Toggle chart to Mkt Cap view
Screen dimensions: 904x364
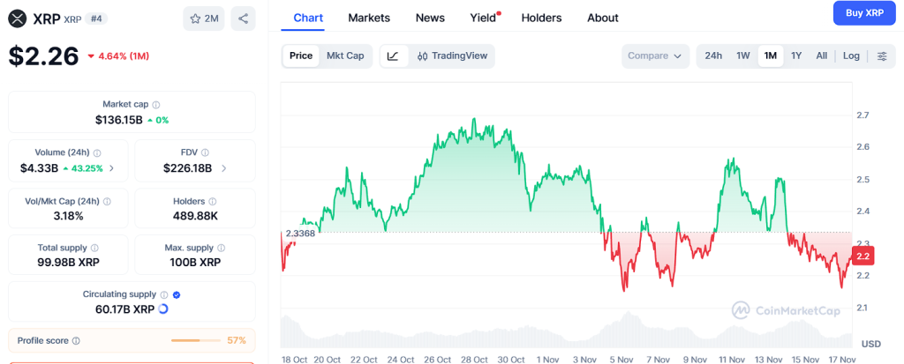point(345,56)
